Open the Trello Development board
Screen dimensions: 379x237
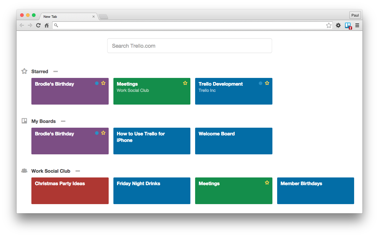pos(234,91)
